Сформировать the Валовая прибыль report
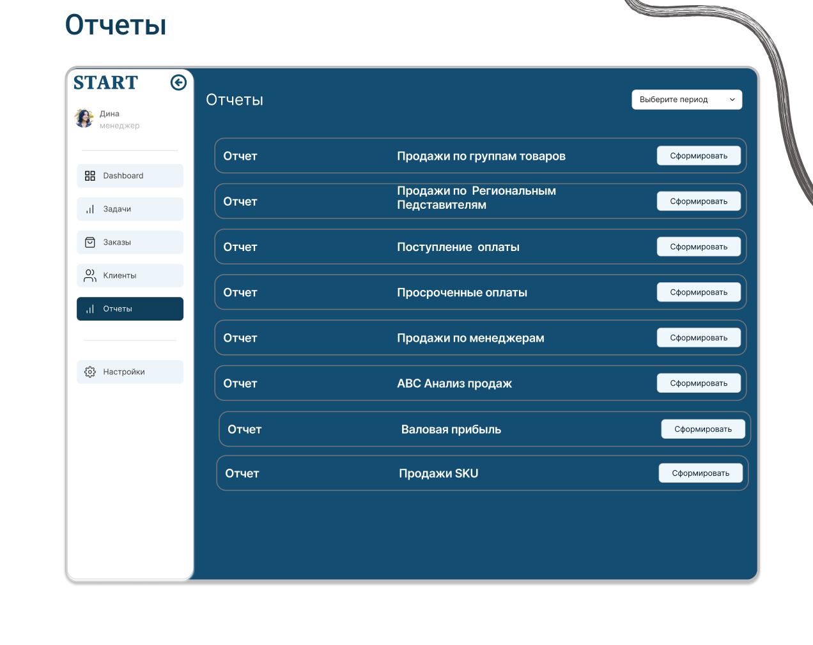The width and height of the screenshot is (813, 645). 703,429
